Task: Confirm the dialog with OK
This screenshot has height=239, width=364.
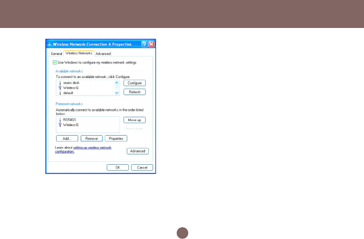Action: [118, 167]
